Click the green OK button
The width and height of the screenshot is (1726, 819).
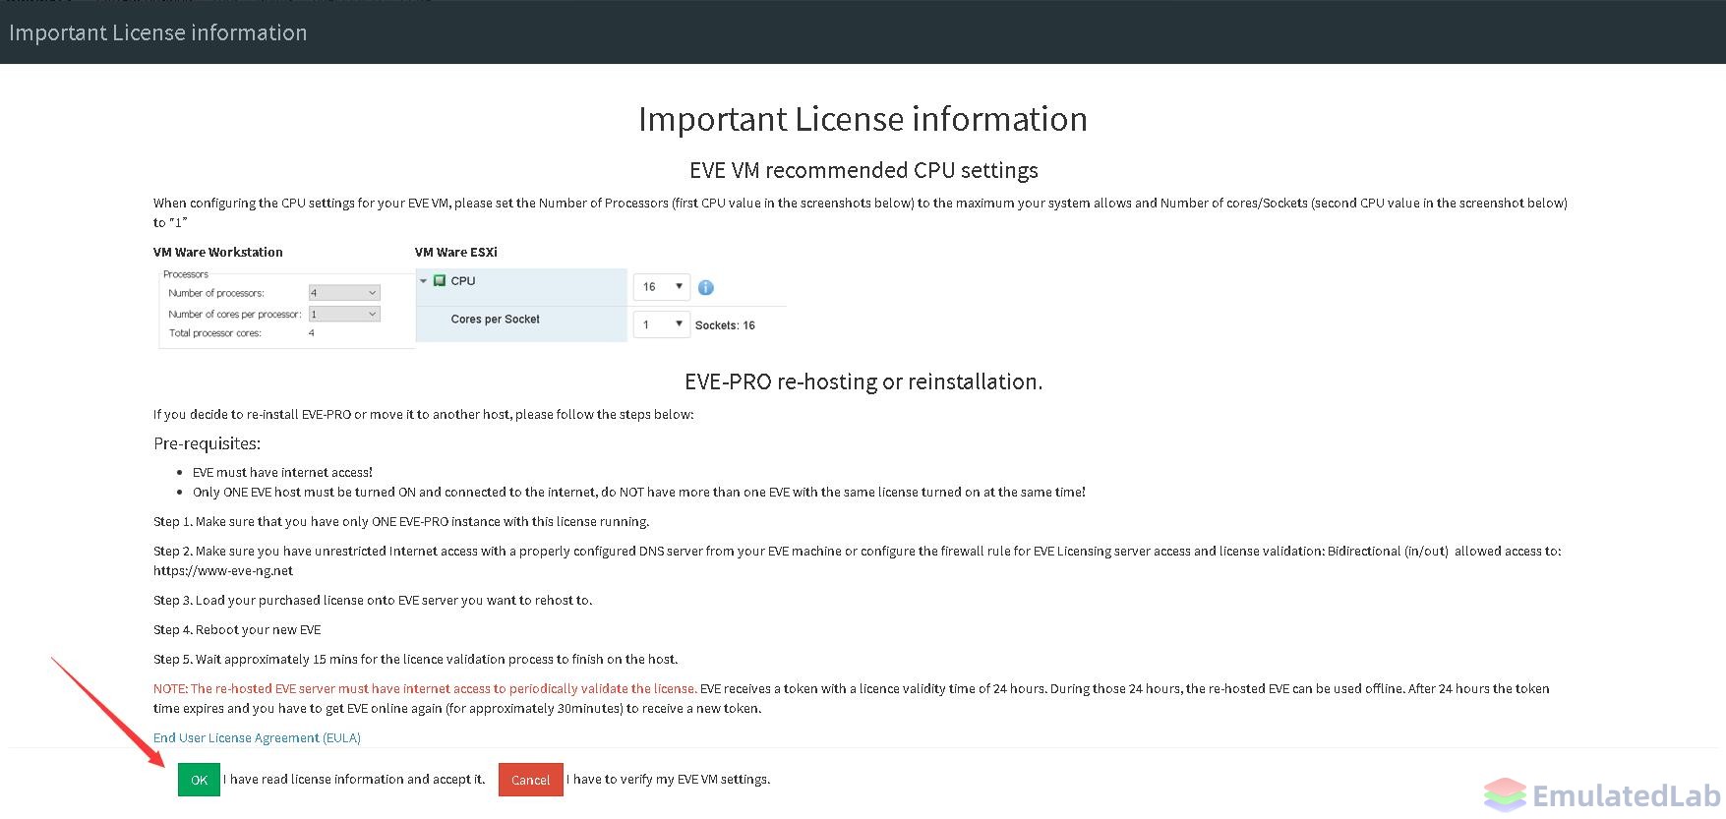click(199, 780)
